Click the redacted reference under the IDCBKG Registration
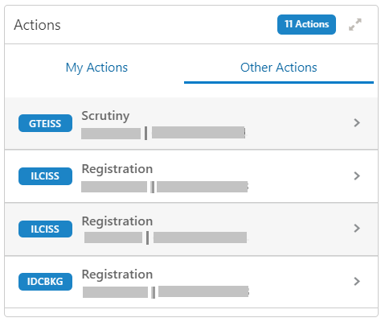This screenshot has height=322, width=381. (166, 291)
